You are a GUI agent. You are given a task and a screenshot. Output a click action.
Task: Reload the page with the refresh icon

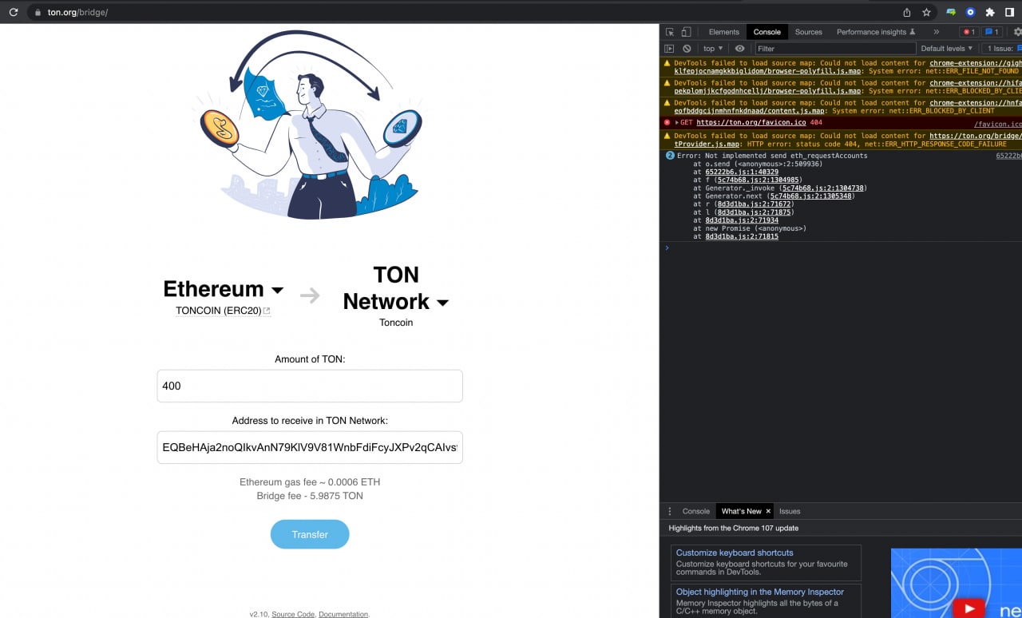13,13
